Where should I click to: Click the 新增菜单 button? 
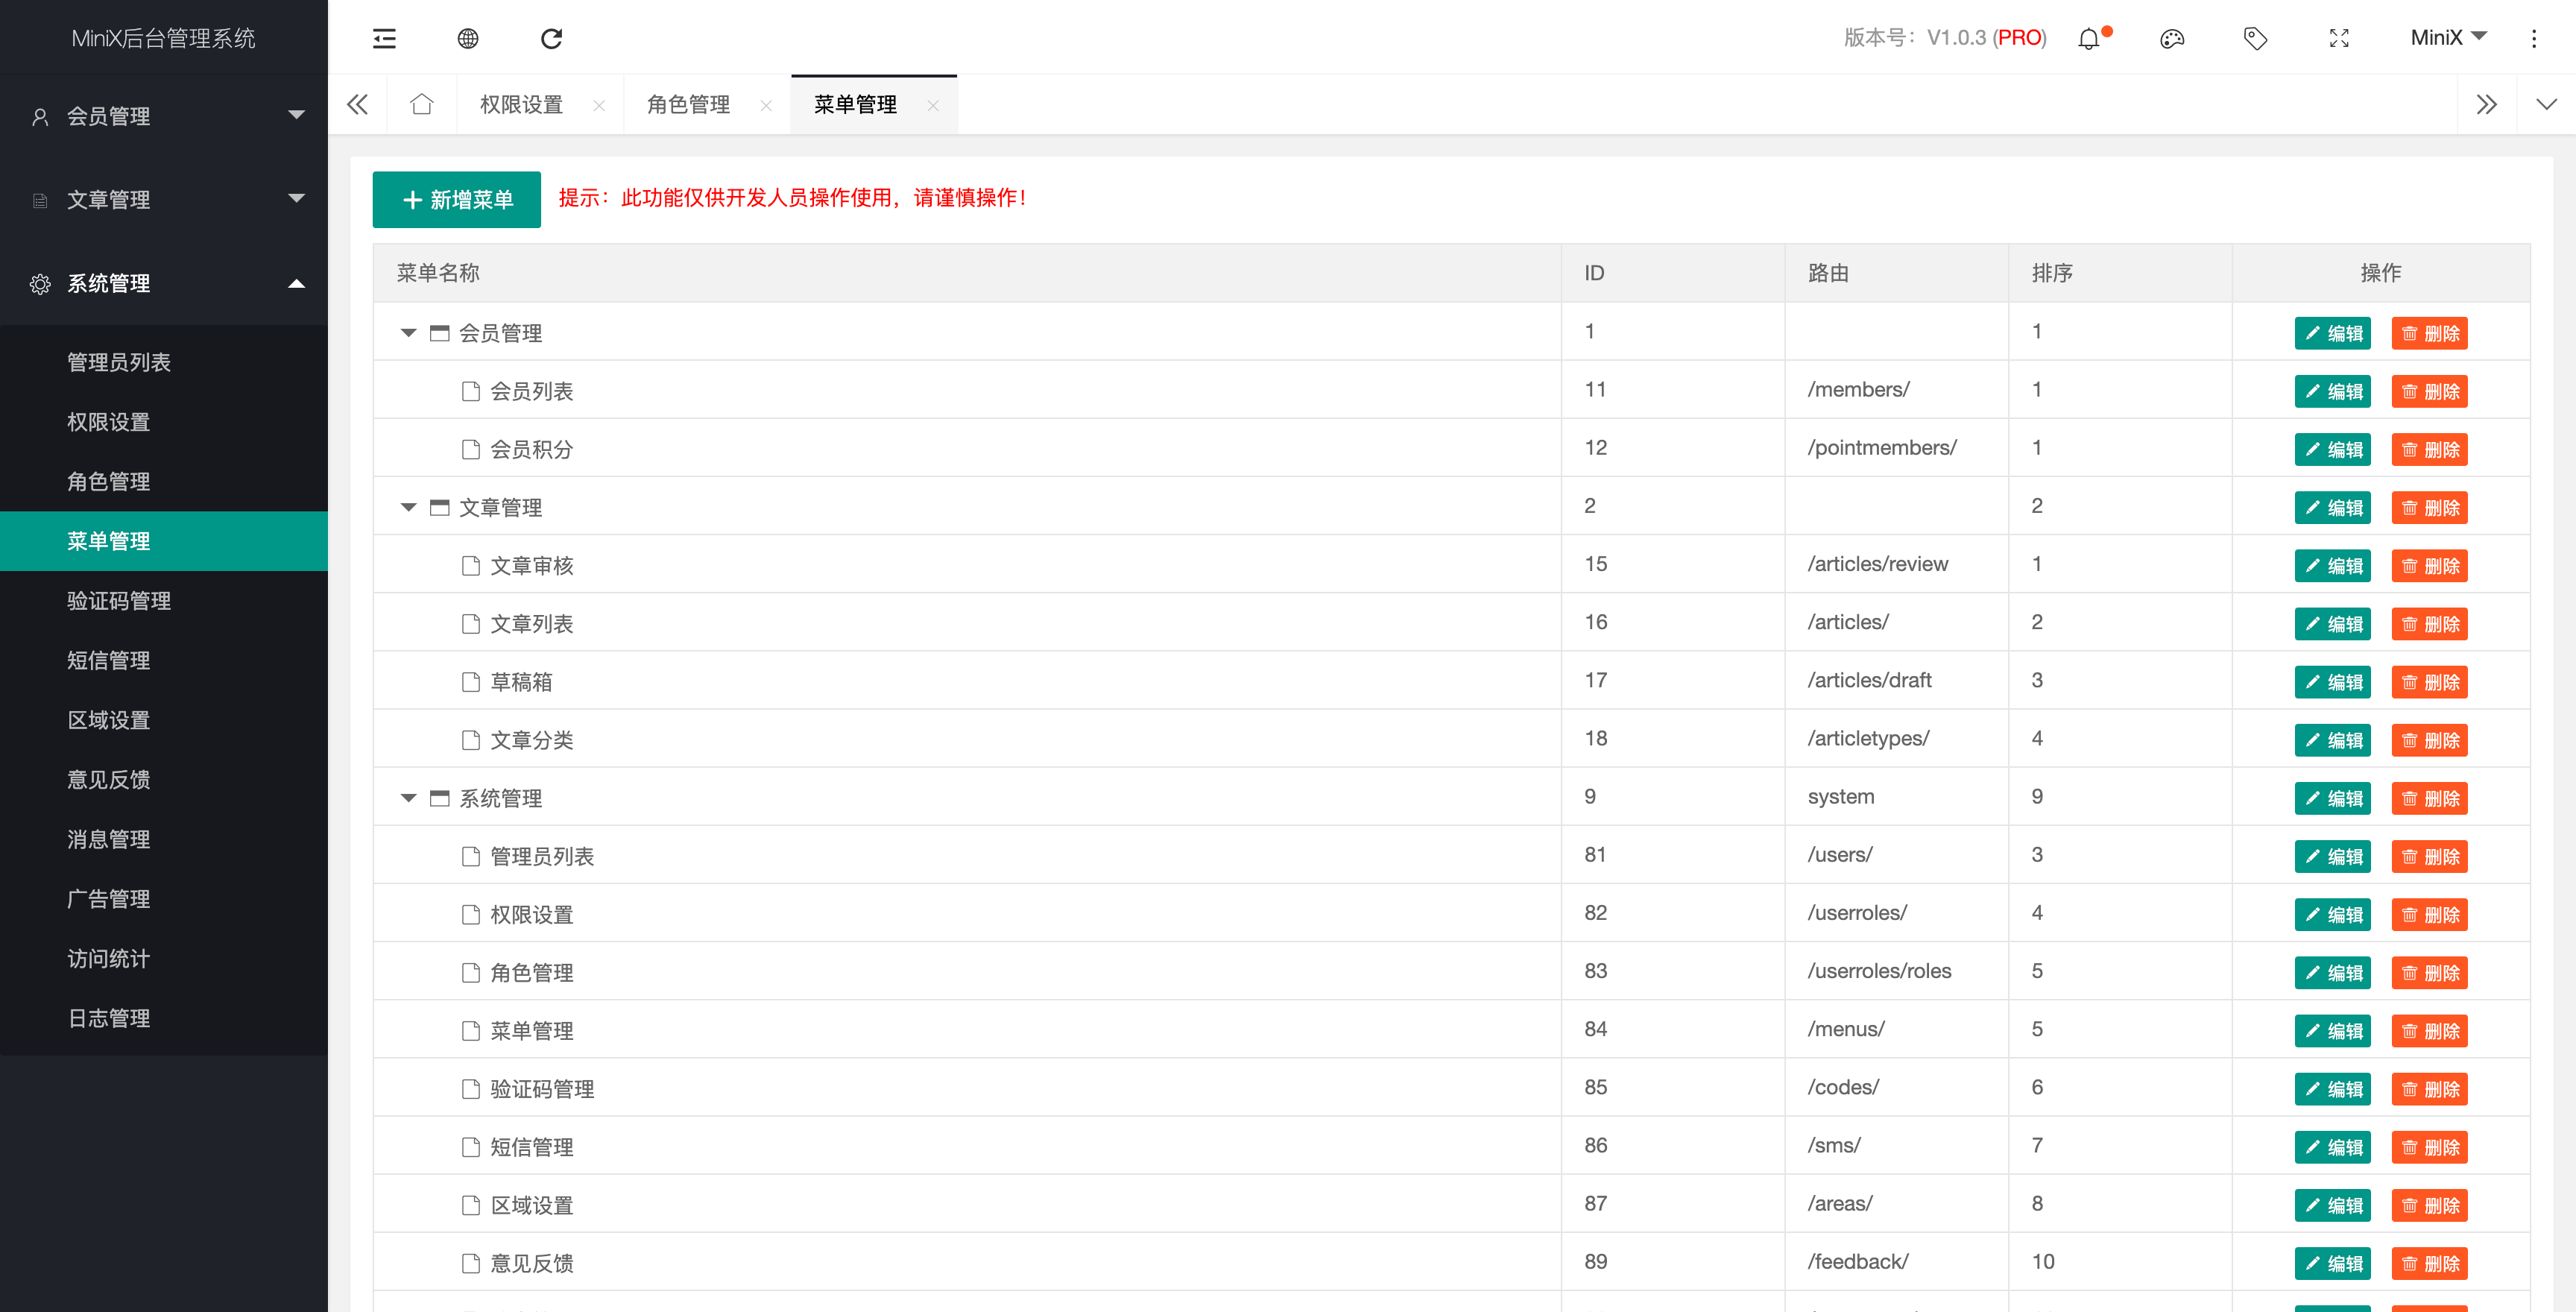pyautogui.click(x=457, y=199)
